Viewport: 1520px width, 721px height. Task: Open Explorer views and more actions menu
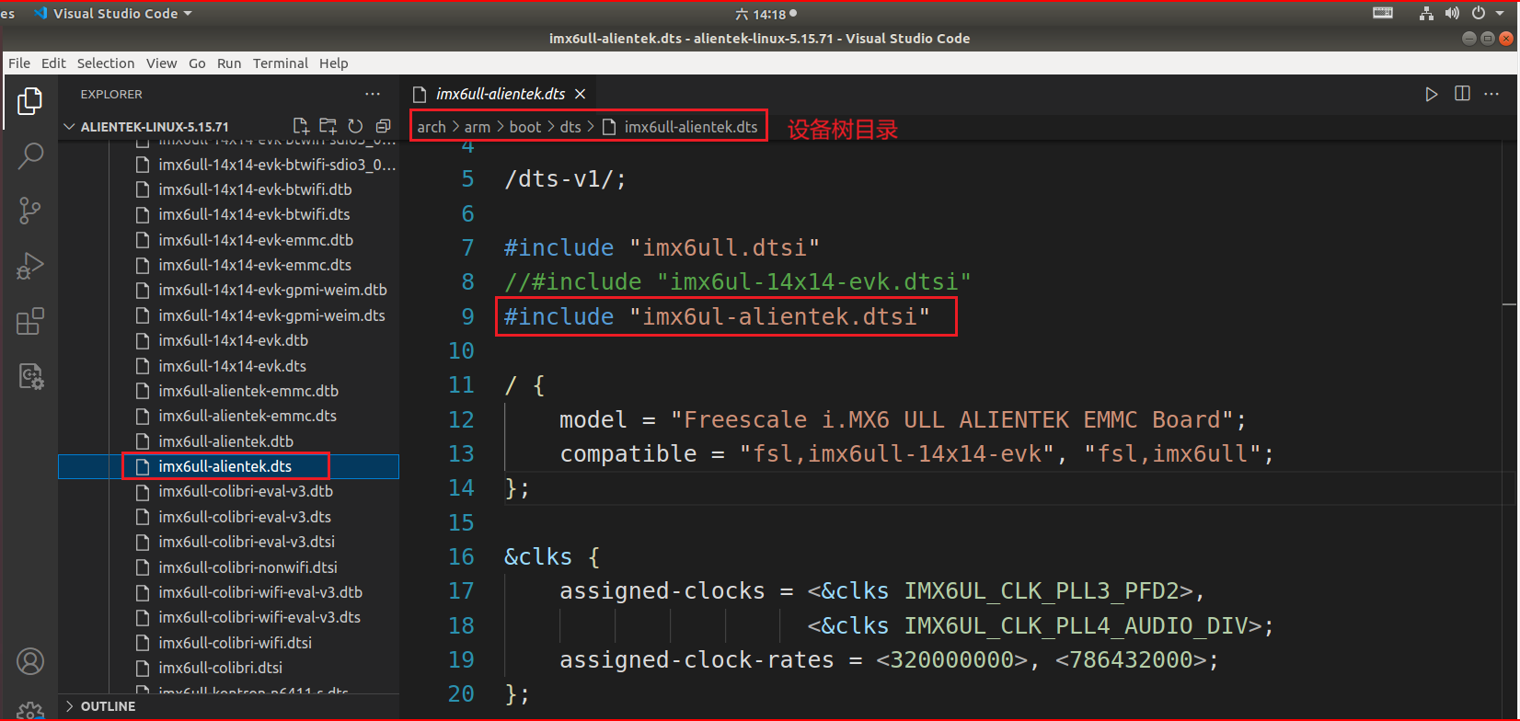[373, 94]
